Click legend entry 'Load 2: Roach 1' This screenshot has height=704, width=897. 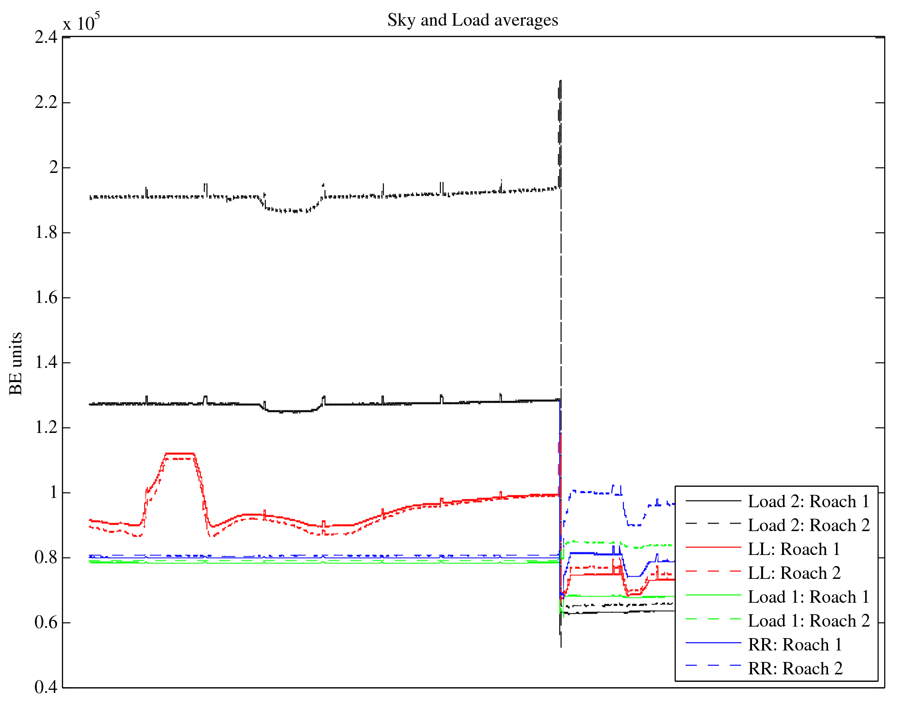(808, 501)
